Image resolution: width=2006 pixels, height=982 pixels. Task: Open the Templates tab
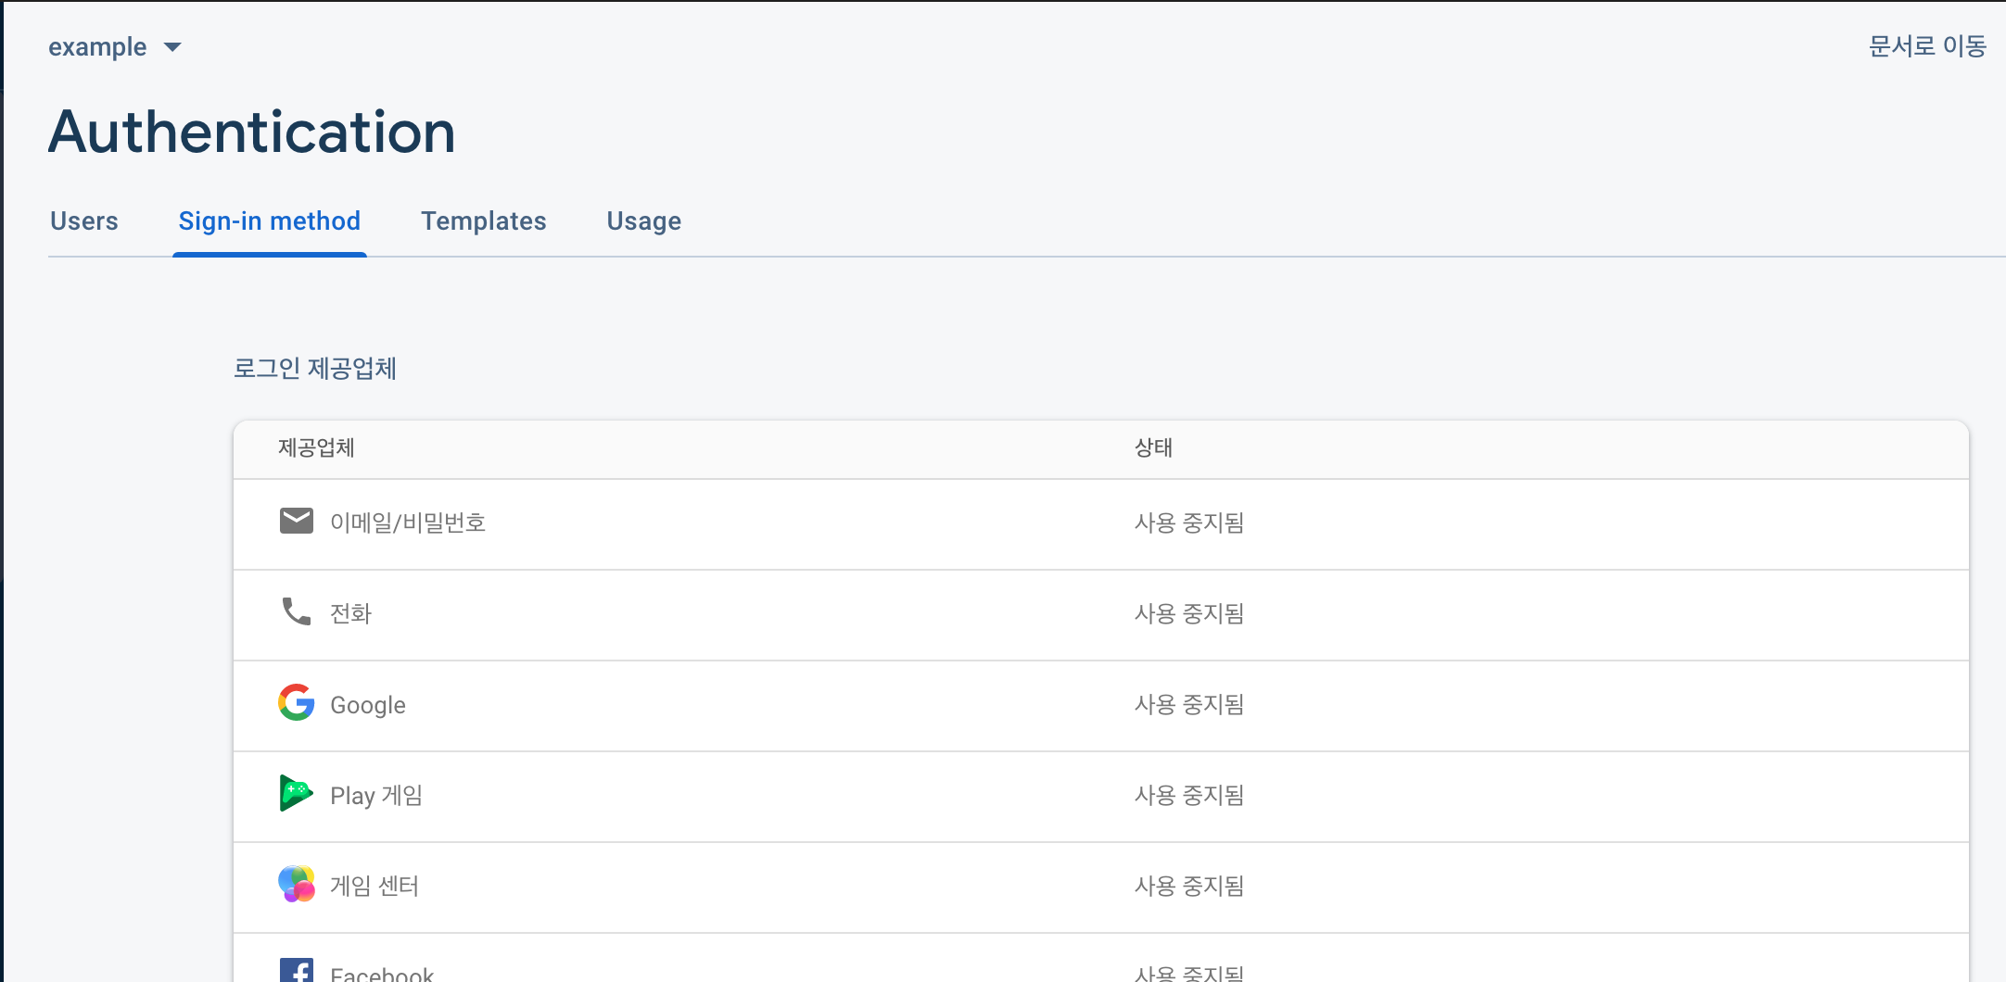point(484,221)
